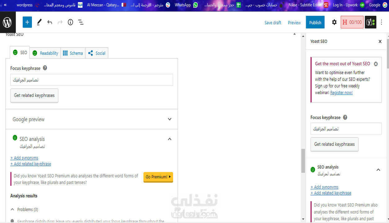
Task: Click the Preview link in the top bar
Action: tap(294, 23)
